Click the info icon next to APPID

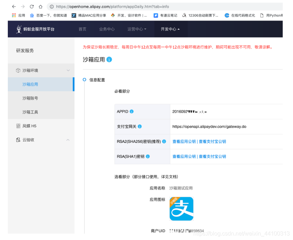[132, 112]
